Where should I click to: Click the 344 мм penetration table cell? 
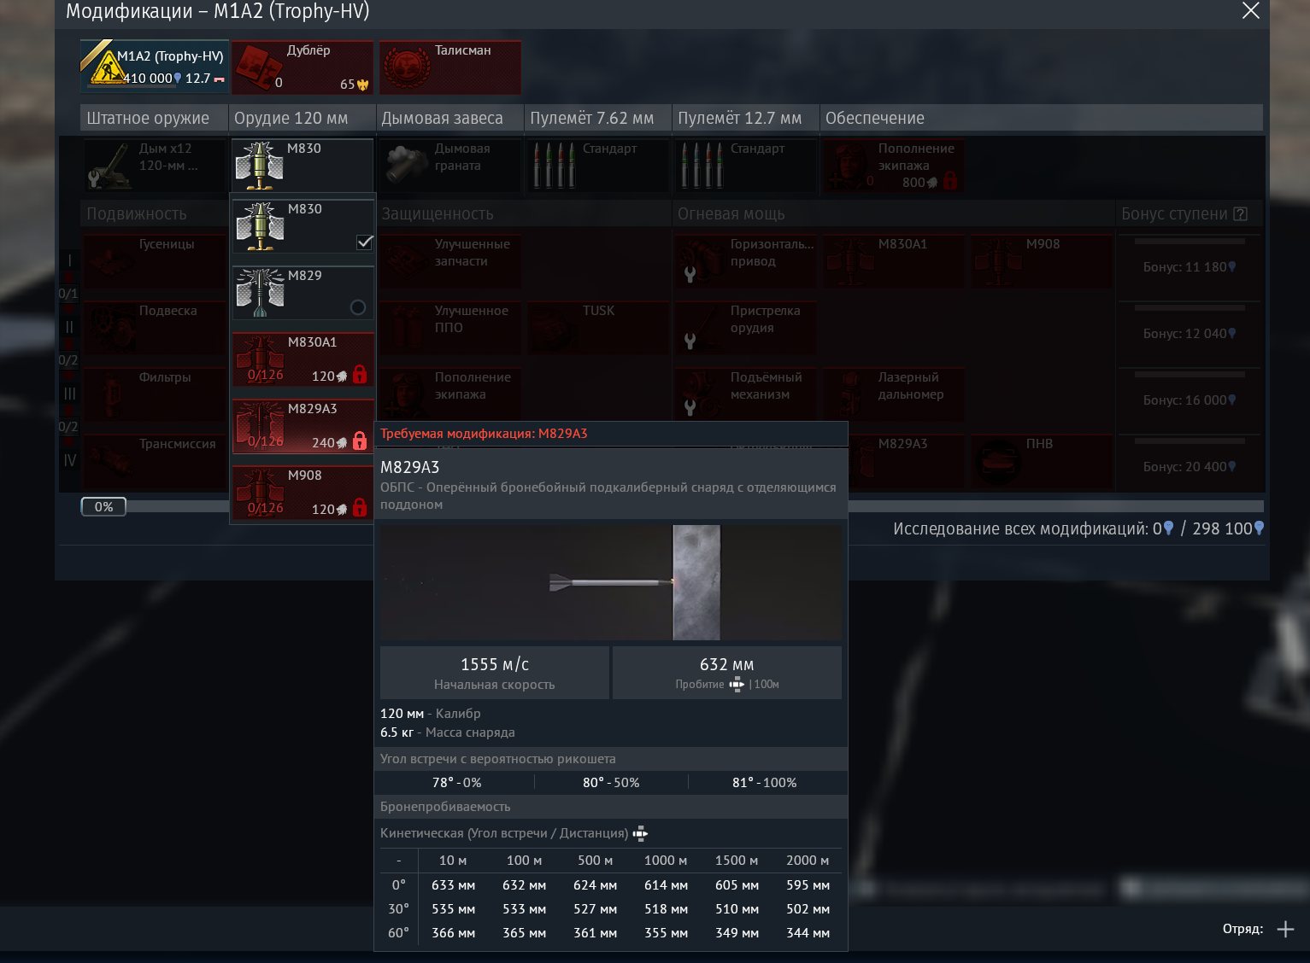808,933
